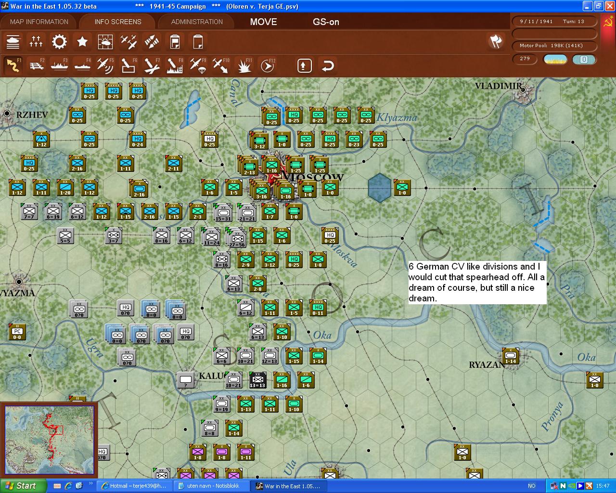
Task: Click the Ryazan 1-14 unit counter
Action: (511, 356)
